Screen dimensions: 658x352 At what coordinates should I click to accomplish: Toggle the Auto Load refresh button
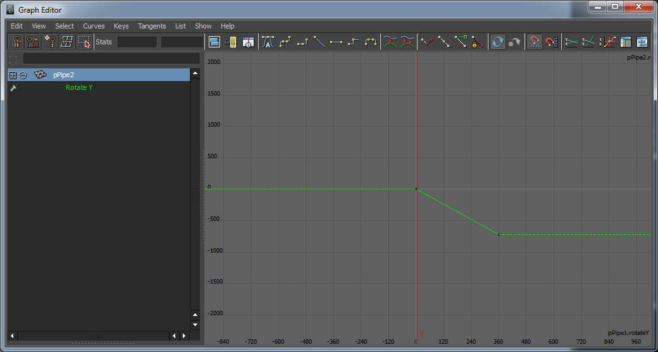click(x=498, y=42)
